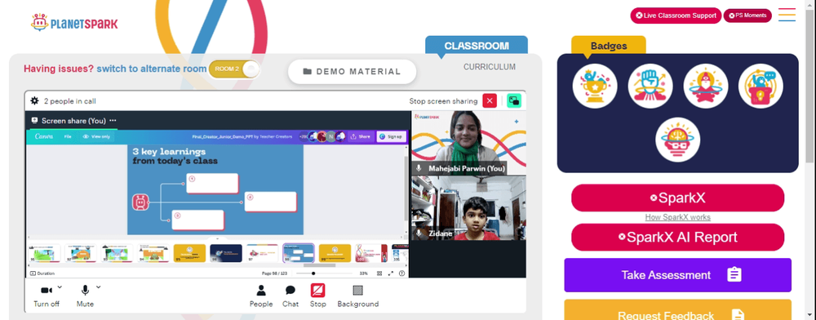Click the SparkX AI Report button
This screenshot has width=816, height=320.
(677, 238)
